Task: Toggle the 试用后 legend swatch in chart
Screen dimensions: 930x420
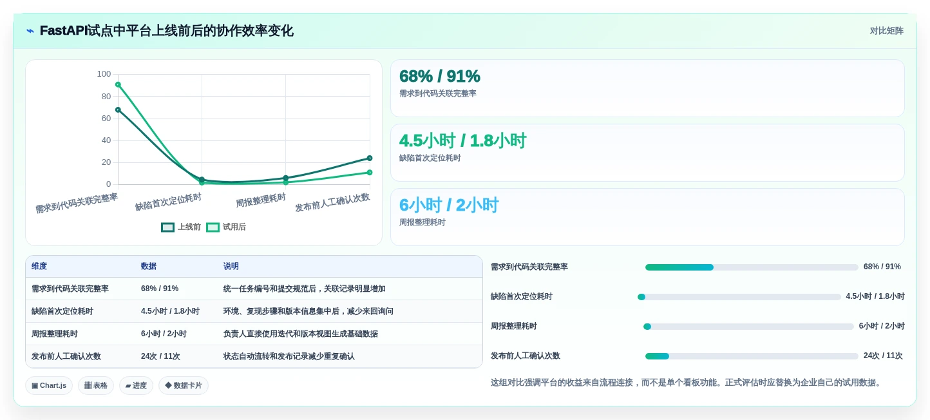Action: 213,227
